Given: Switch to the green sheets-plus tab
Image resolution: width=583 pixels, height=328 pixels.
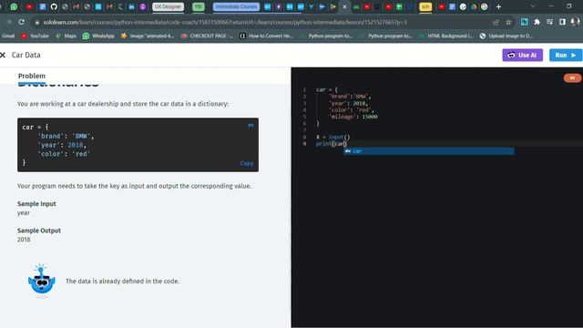Looking at the screenshot, I should coord(399,6).
